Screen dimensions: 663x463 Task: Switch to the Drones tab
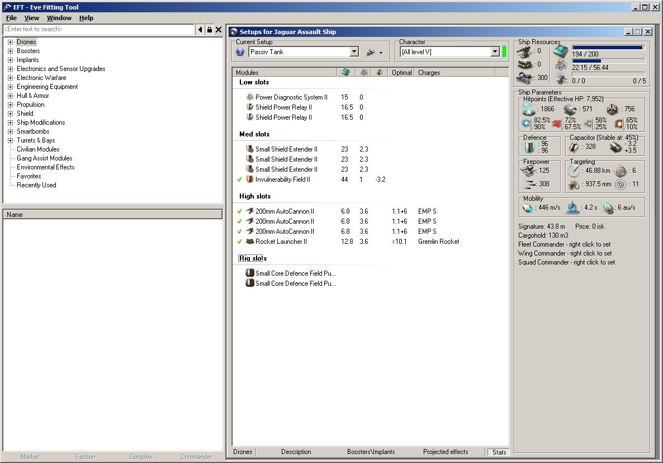tap(243, 452)
